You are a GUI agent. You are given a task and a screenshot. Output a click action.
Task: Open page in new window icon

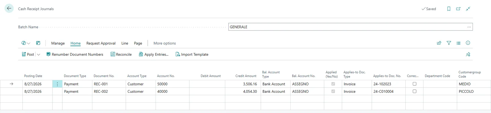(458, 9)
